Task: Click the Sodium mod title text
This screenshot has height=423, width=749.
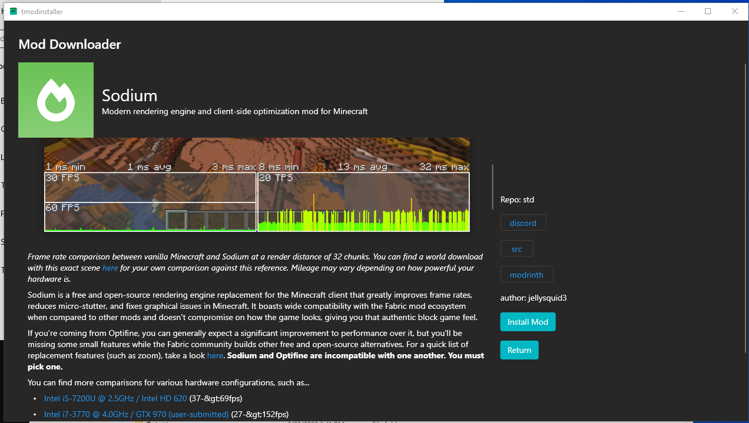Action: click(130, 95)
